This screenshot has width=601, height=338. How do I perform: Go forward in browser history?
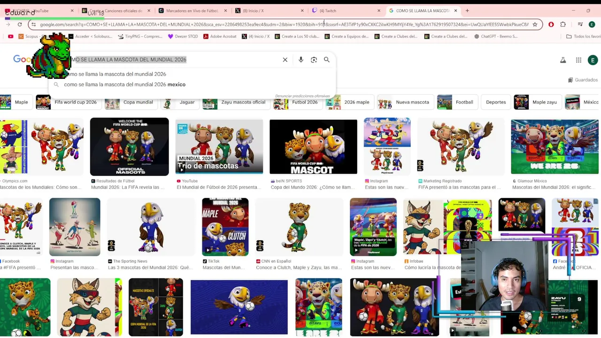8,24
